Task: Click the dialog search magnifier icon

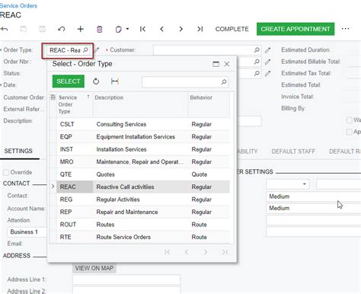Action: pyautogui.click(x=224, y=81)
